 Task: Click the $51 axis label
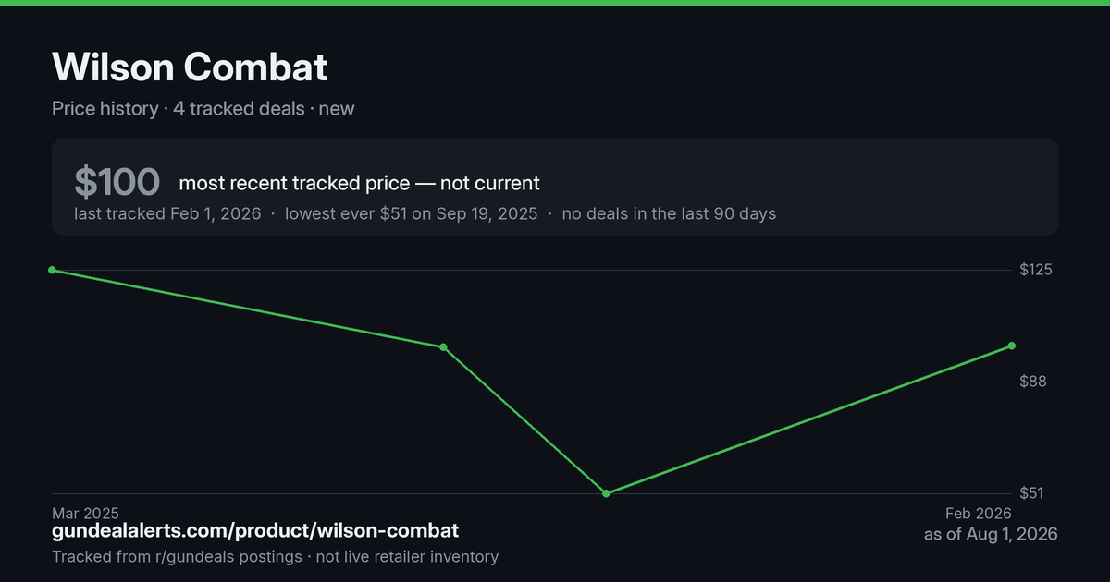[x=1032, y=493]
